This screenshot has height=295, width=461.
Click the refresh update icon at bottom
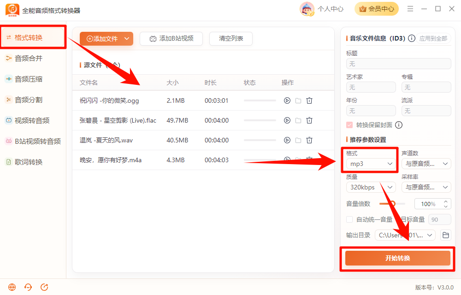(44, 287)
